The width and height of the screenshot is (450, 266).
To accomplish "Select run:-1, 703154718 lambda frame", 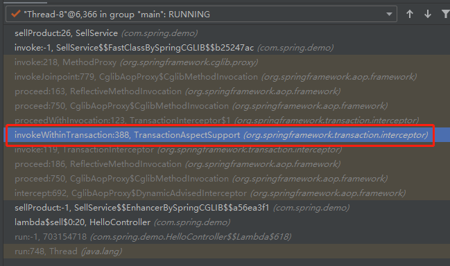I will 227,237.
